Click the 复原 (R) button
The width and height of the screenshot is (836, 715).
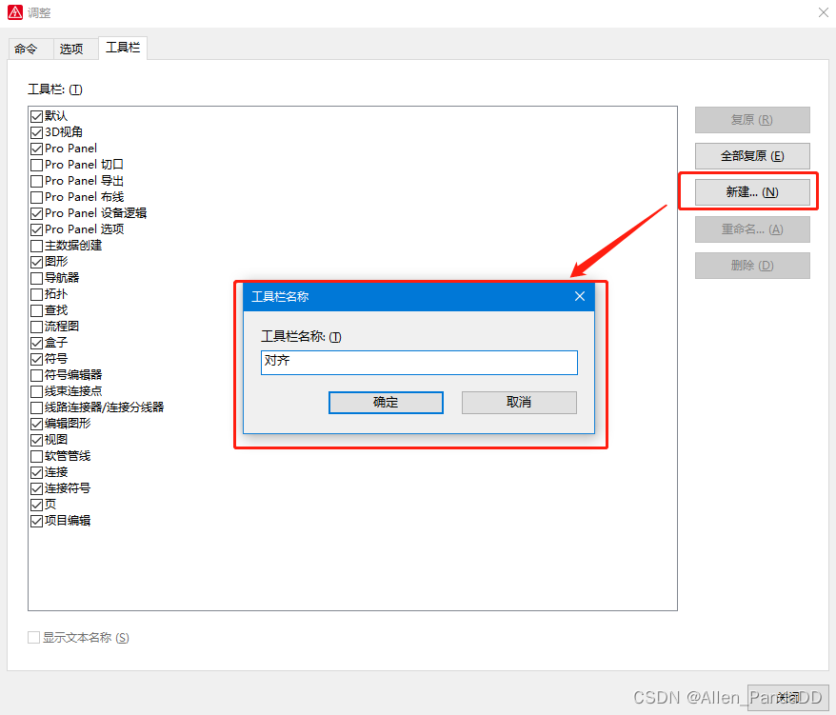(x=752, y=120)
